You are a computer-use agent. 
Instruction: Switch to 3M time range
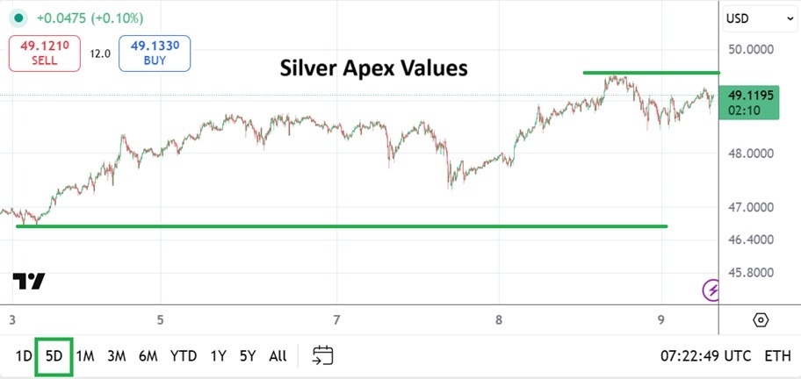(x=116, y=356)
